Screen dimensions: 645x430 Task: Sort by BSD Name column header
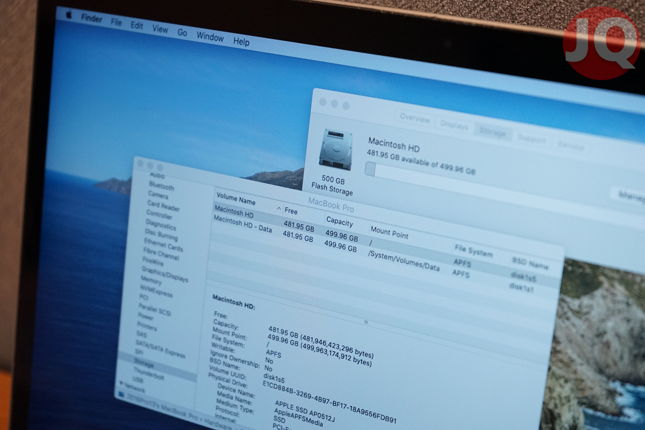coord(531,263)
